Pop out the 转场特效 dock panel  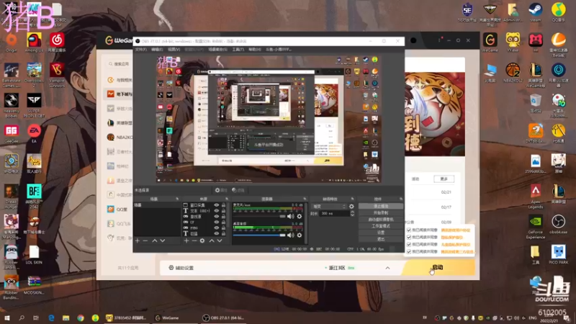[352, 199]
